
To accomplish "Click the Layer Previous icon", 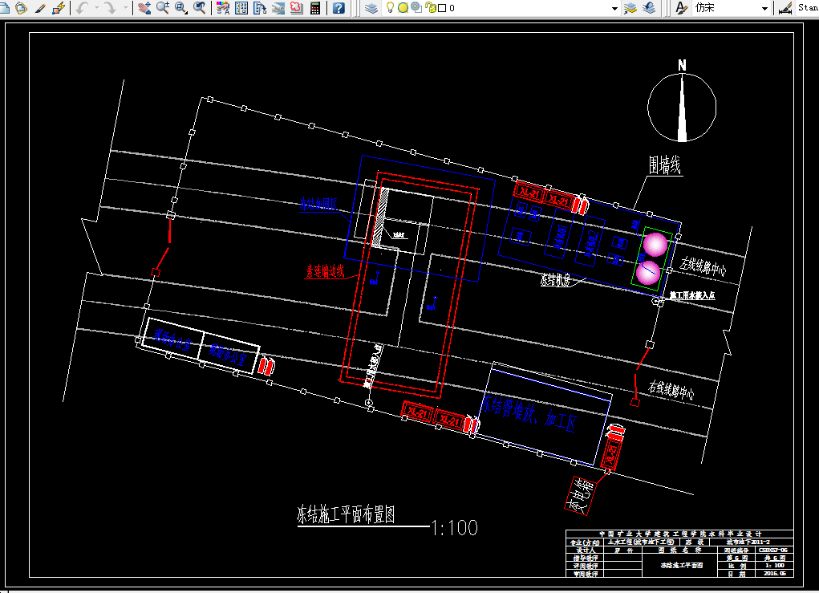I will tap(649, 8).
